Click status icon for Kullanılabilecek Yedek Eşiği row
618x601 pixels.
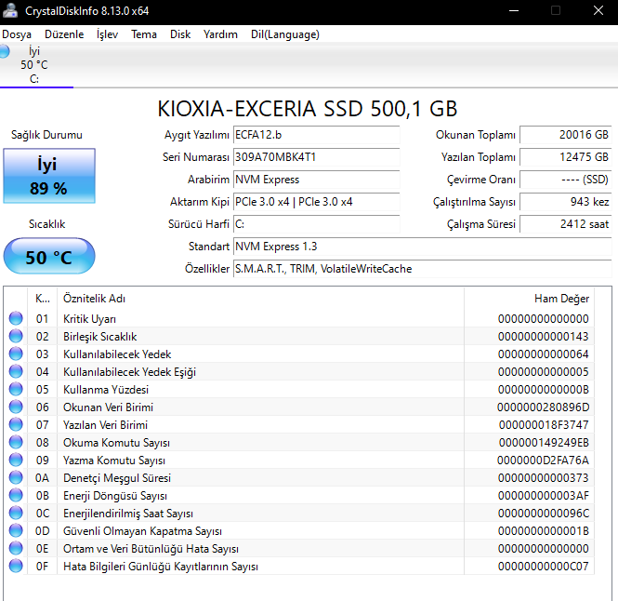pos(16,371)
